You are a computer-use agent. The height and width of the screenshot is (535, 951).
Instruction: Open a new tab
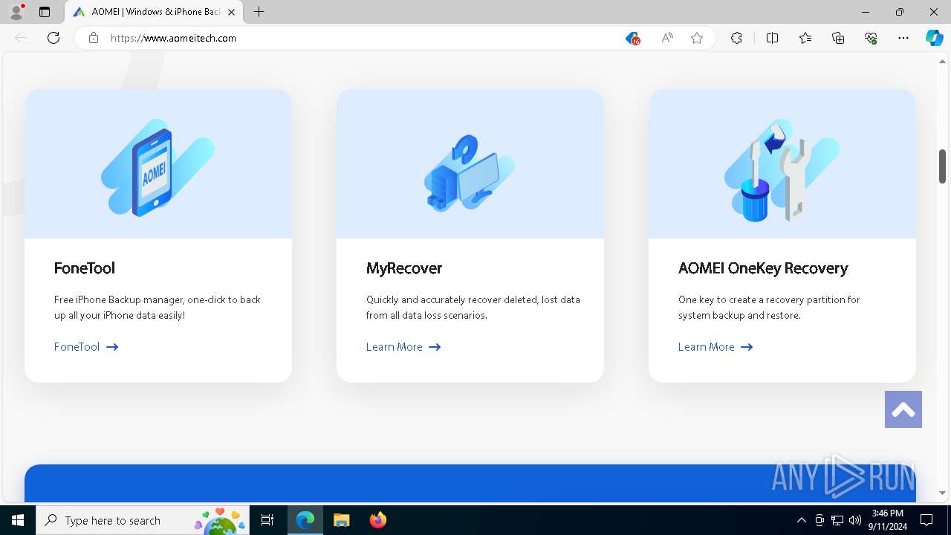[x=259, y=12]
